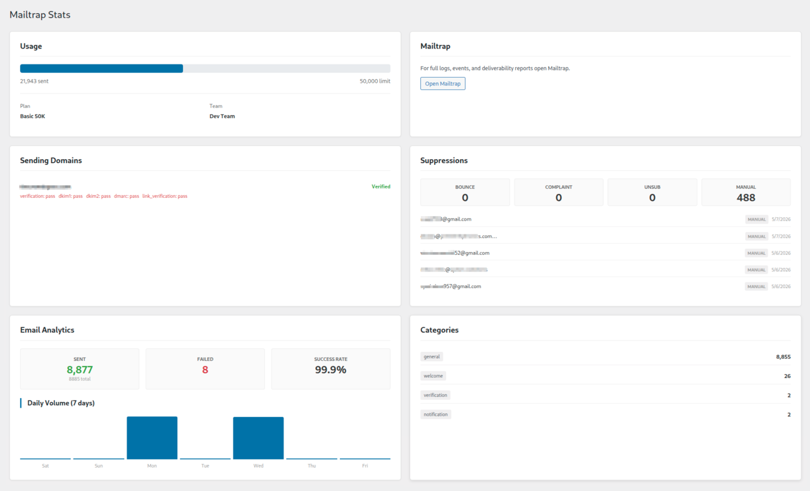Screen dimensions: 810x491
Task: Click the Success Rate 99.9% card
Action: click(331, 369)
